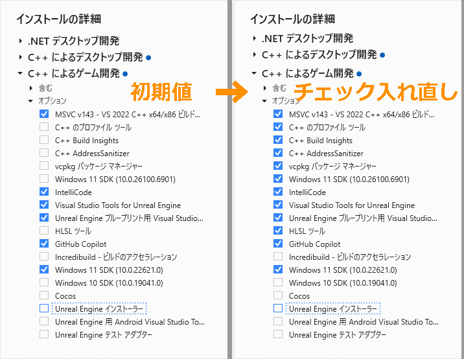This screenshot has width=464, height=359.
Task: Check Windows 10 SDK (10.0.19041.0) in right panel
Action: (x=278, y=283)
